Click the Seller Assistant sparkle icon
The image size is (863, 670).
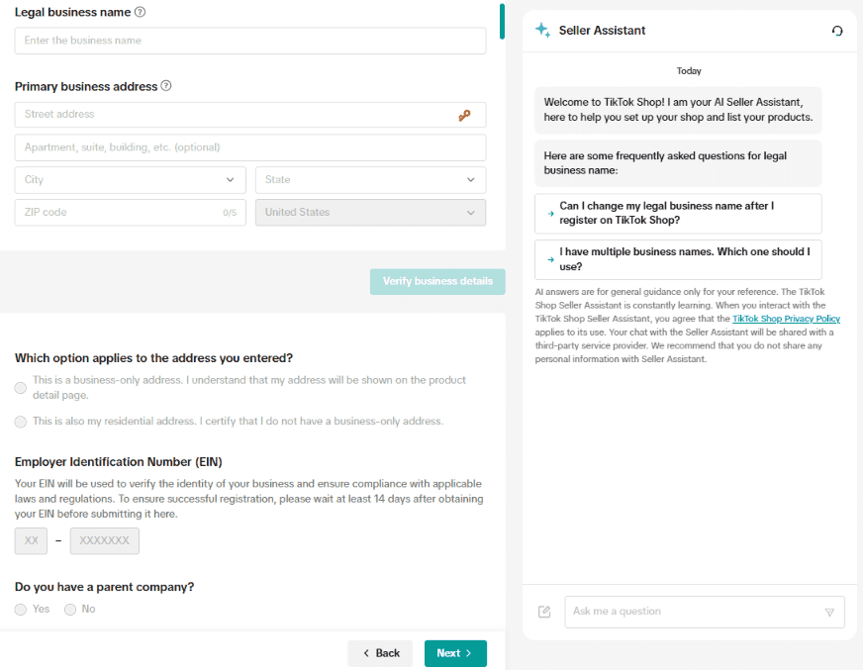click(542, 31)
